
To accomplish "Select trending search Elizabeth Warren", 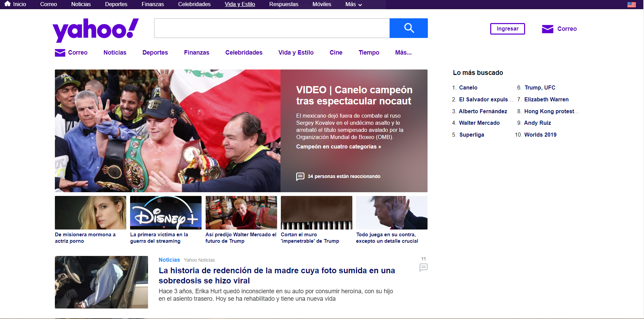I will tap(546, 99).
